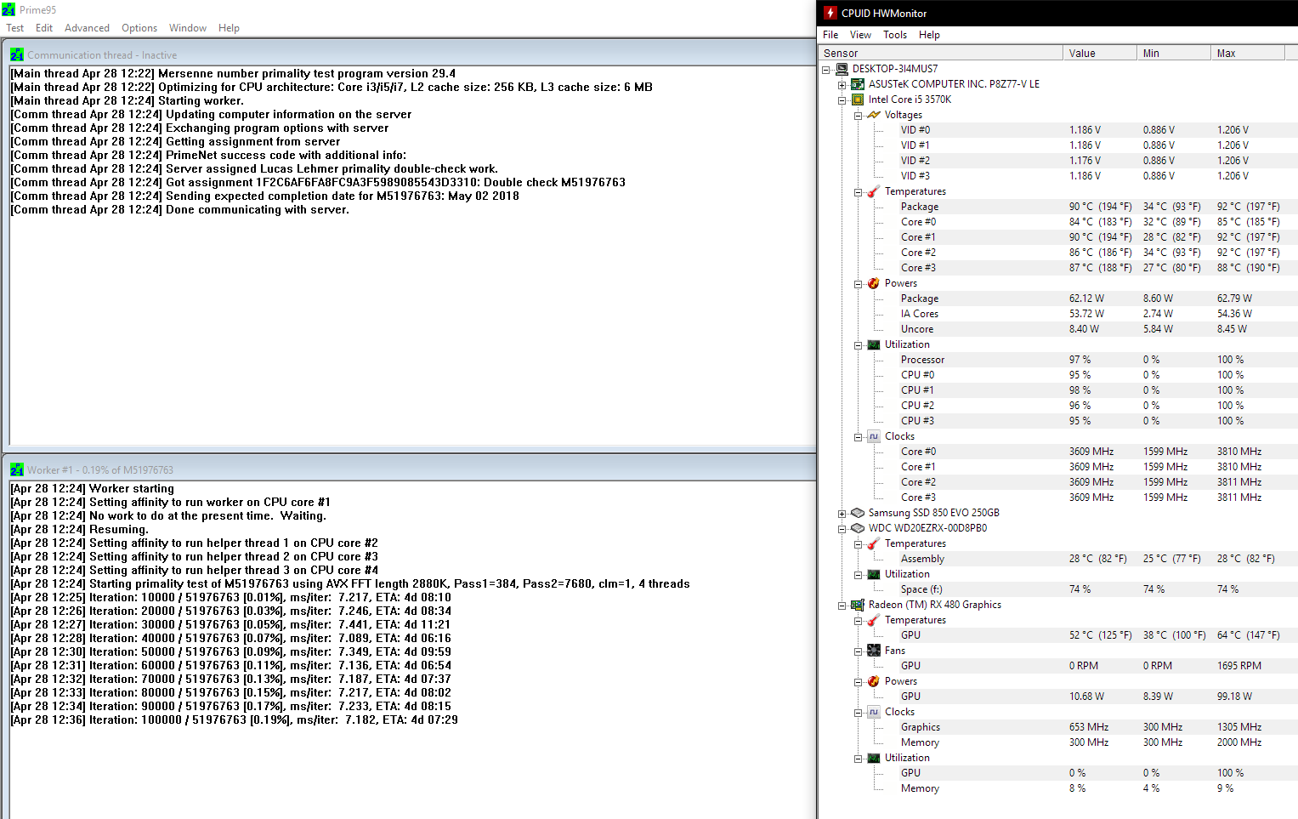Screen dimensions: 1298x819
Task: Open HWMonitor Tools menu
Action: point(895,35)
